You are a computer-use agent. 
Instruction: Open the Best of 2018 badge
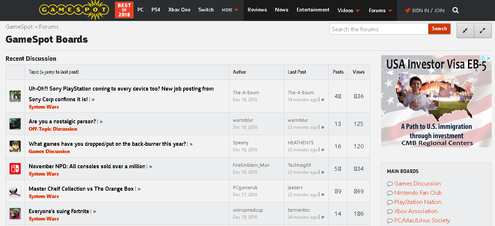[124, 10]
